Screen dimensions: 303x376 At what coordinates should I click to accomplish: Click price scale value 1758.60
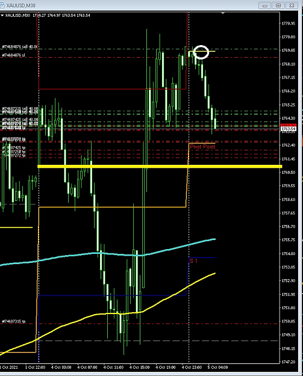click(x=289, y=199)
